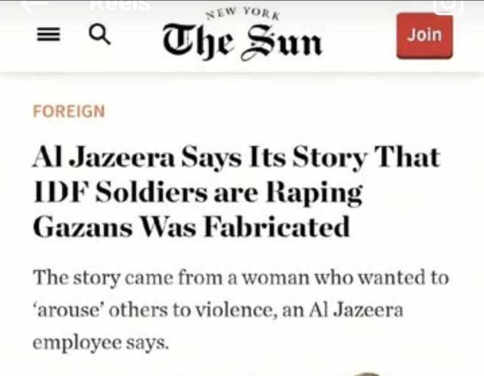
Task: Tap the partially visible Reels label
Action: click(120, 5)
